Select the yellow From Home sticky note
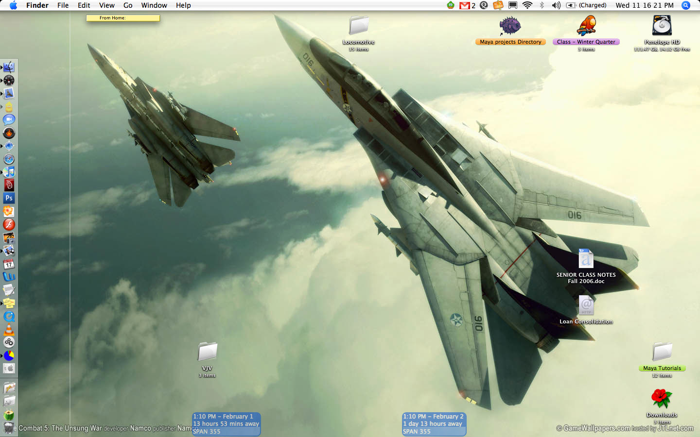Image resolution: width=700 pixels, height=437 pixels. [123, 18]
